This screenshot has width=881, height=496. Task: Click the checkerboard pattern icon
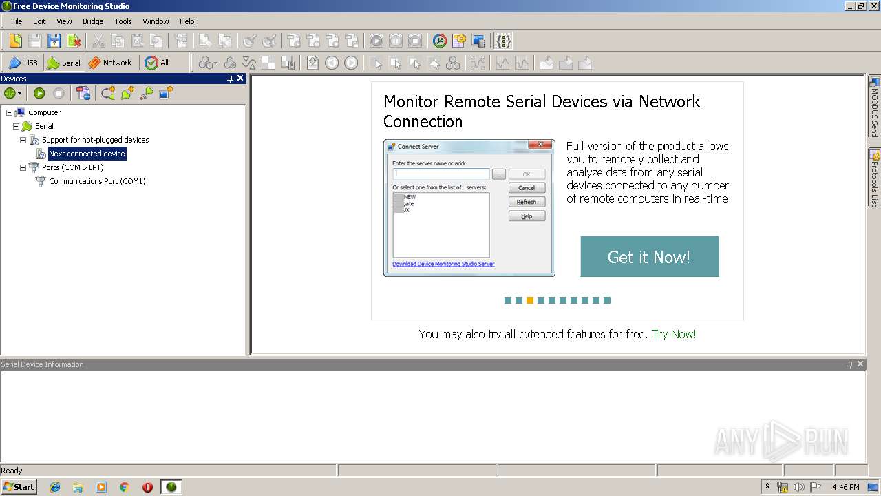(268, 63)
